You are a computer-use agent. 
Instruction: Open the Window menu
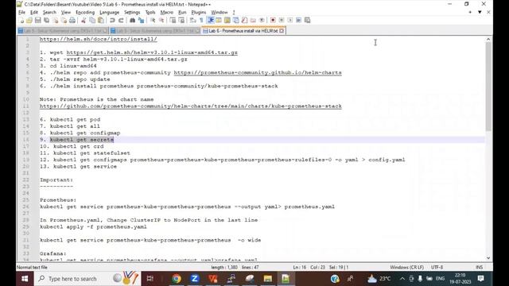pyautogui.click(x=220, y=13)
